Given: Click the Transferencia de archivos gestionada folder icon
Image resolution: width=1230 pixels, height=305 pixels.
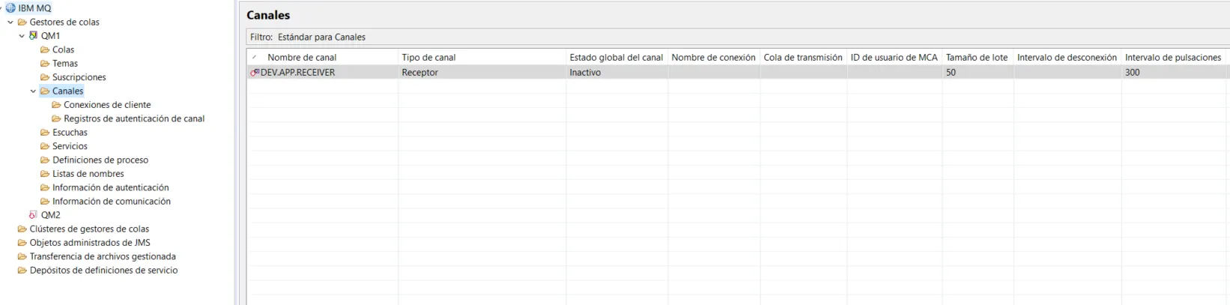Looking at the screenshot, I should [22, 256].
